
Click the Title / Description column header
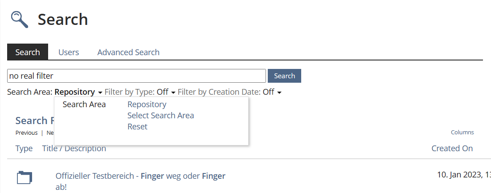click(x=74, y=149)
